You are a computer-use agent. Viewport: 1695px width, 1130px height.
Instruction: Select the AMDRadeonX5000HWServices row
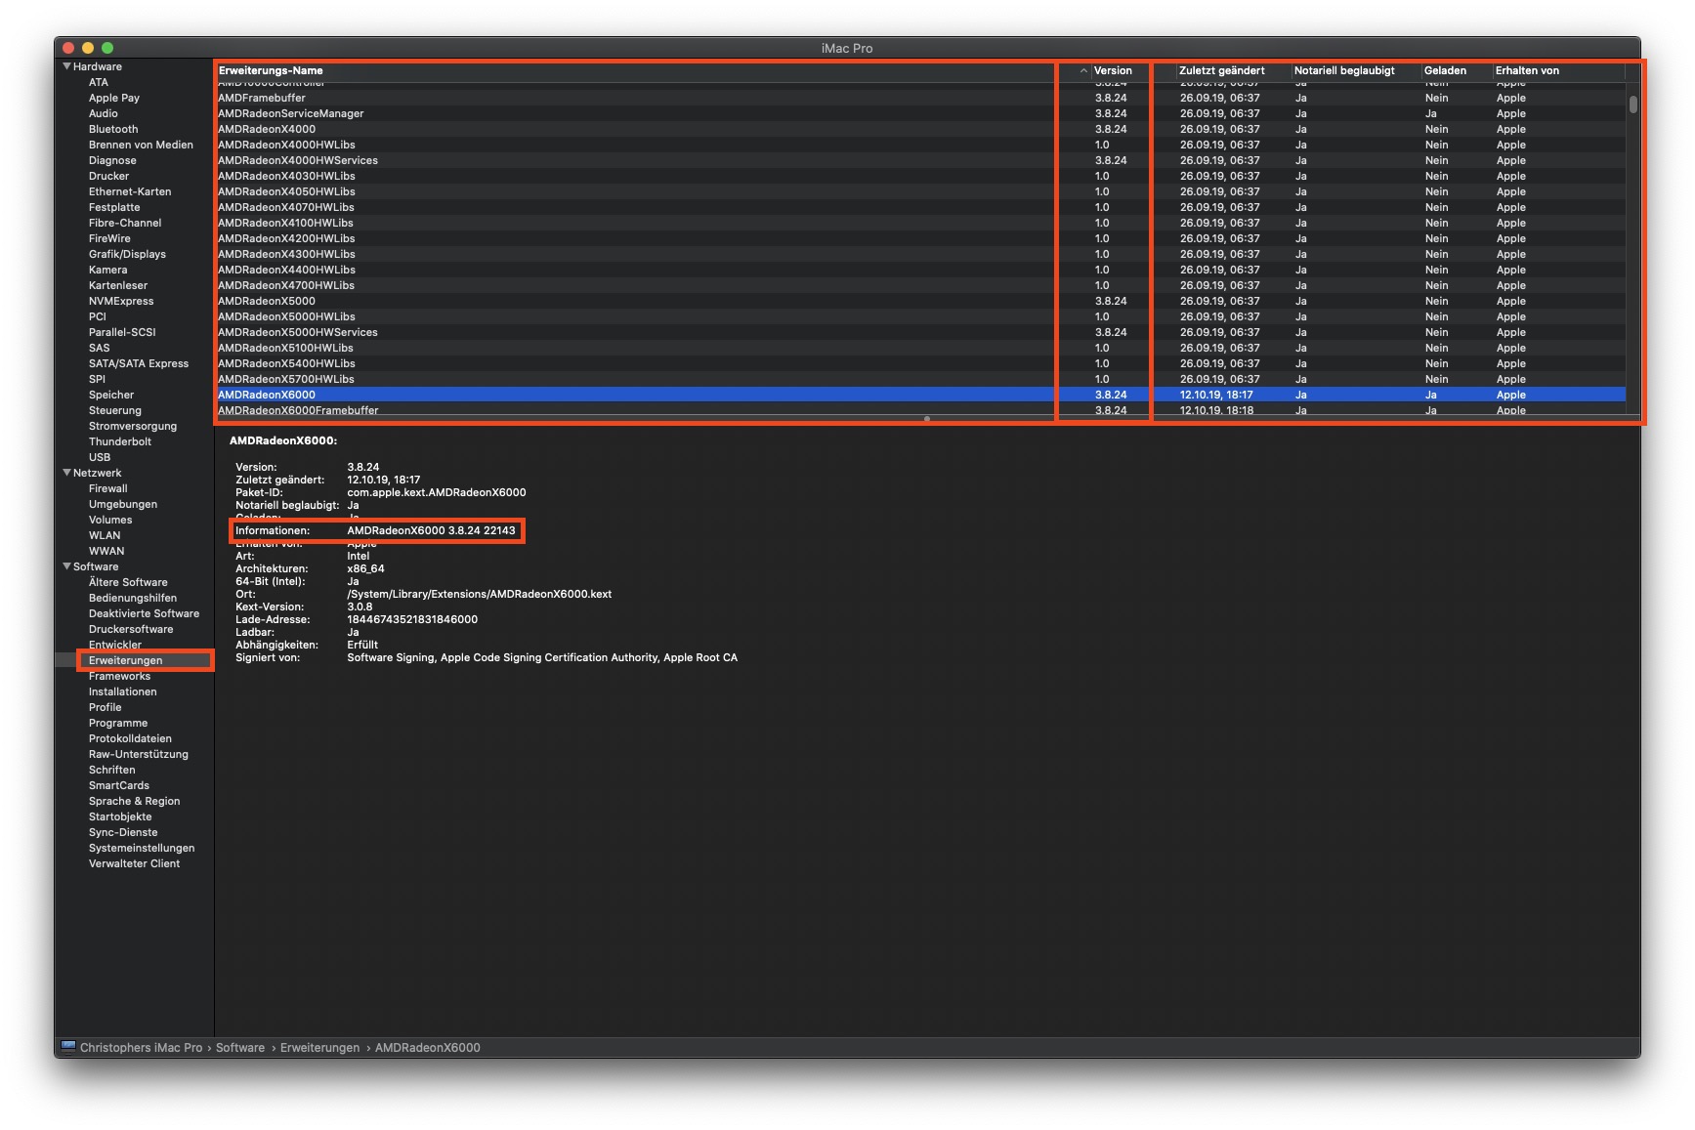coord(920,332)
